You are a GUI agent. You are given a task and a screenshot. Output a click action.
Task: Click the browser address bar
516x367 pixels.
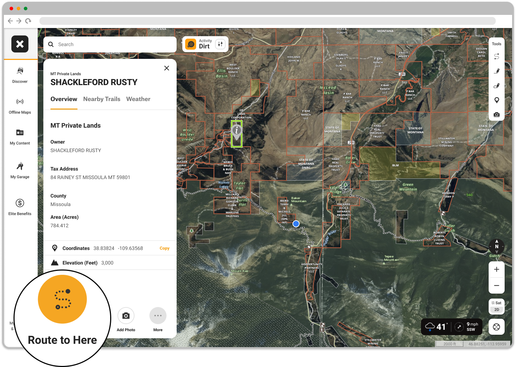click(x=267, y=21)
